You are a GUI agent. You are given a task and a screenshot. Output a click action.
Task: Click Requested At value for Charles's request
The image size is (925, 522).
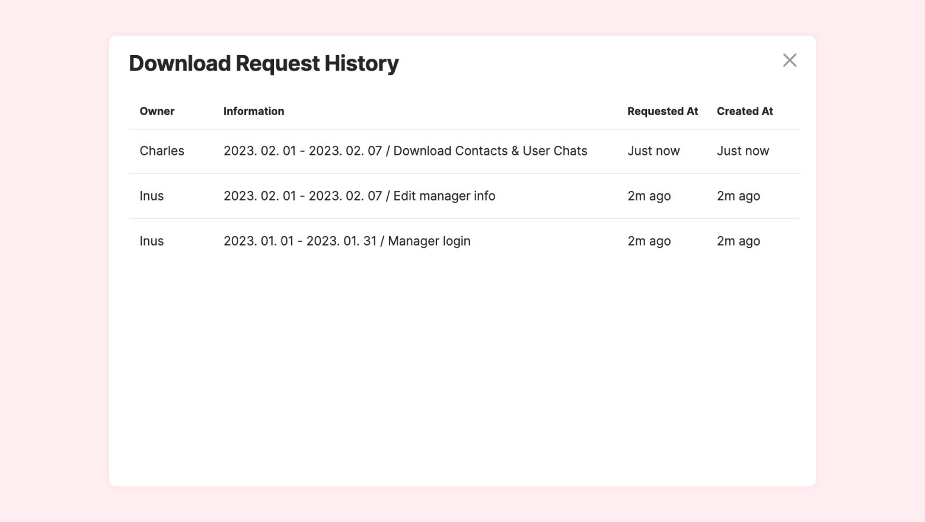tap(653, 151)
